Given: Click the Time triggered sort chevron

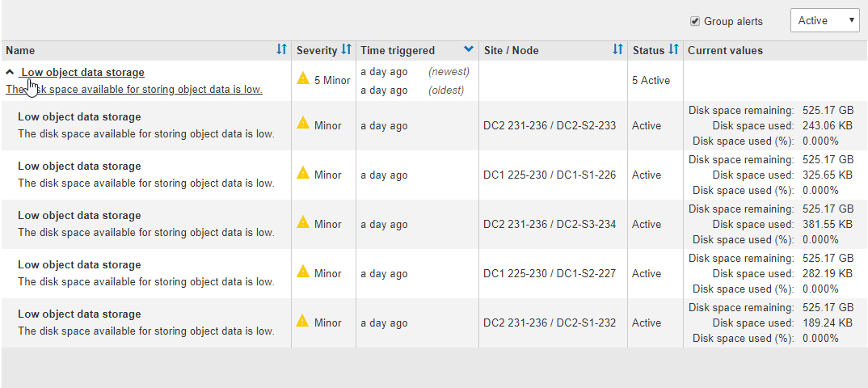Looking at the screenshot, I should pos(469,50).
